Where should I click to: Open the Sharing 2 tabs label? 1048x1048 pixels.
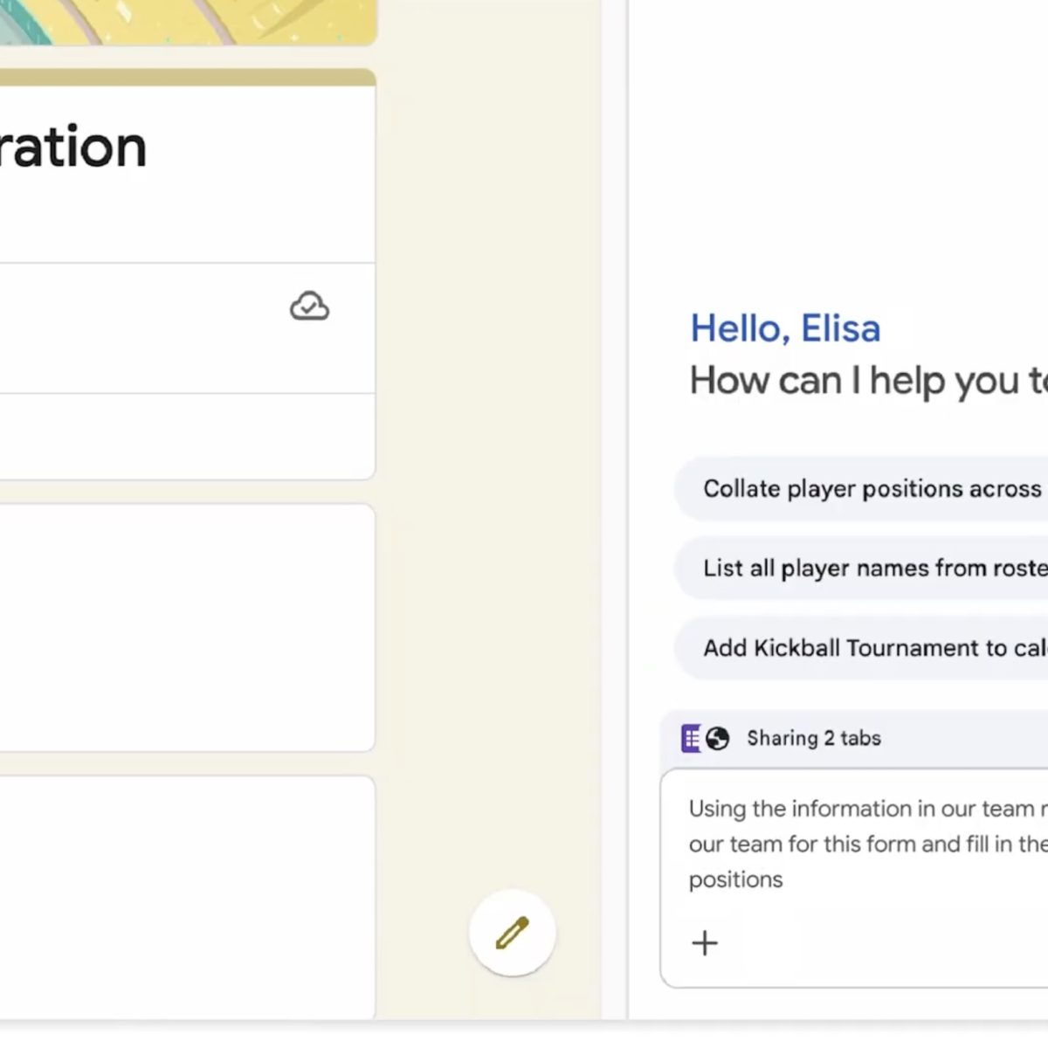click(813, 738)
